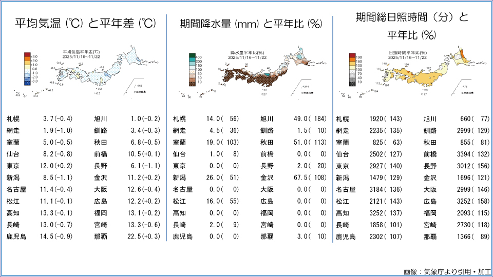This screenshot has height=277, width=493.
Task: Click the 平均気温 (℃) と平年差 heading
Action: coord(85,24)
